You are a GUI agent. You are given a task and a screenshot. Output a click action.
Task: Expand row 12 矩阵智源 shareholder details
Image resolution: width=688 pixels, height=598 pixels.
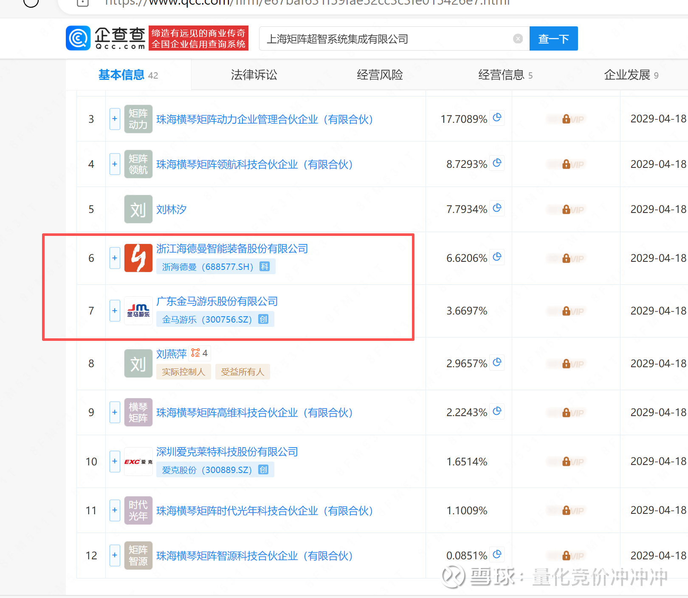(115, 555)
